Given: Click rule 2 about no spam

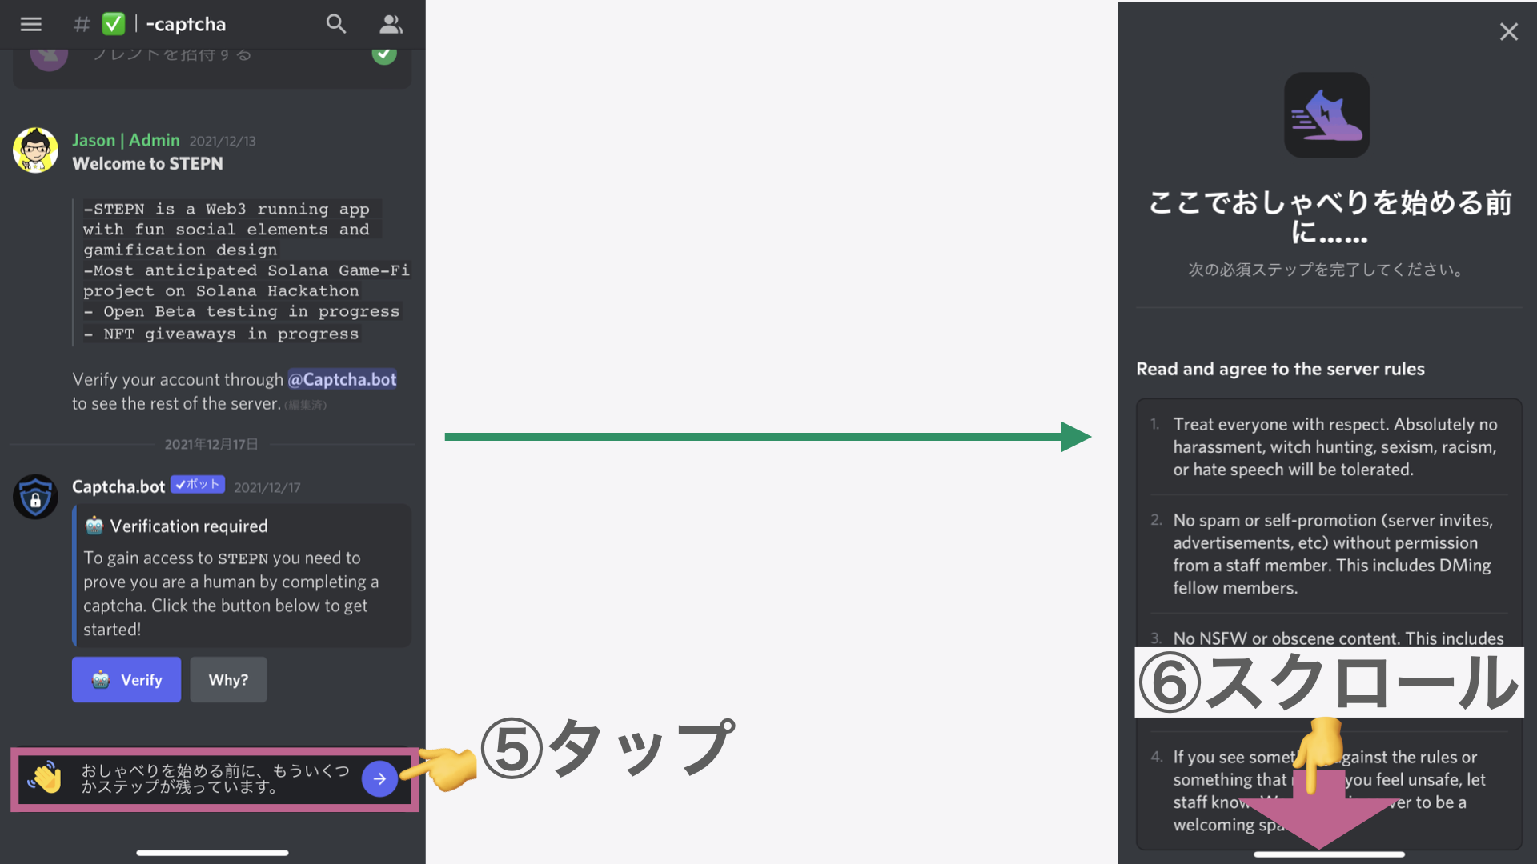Looking at the screenshot, I should click(x=1332, y=554).
